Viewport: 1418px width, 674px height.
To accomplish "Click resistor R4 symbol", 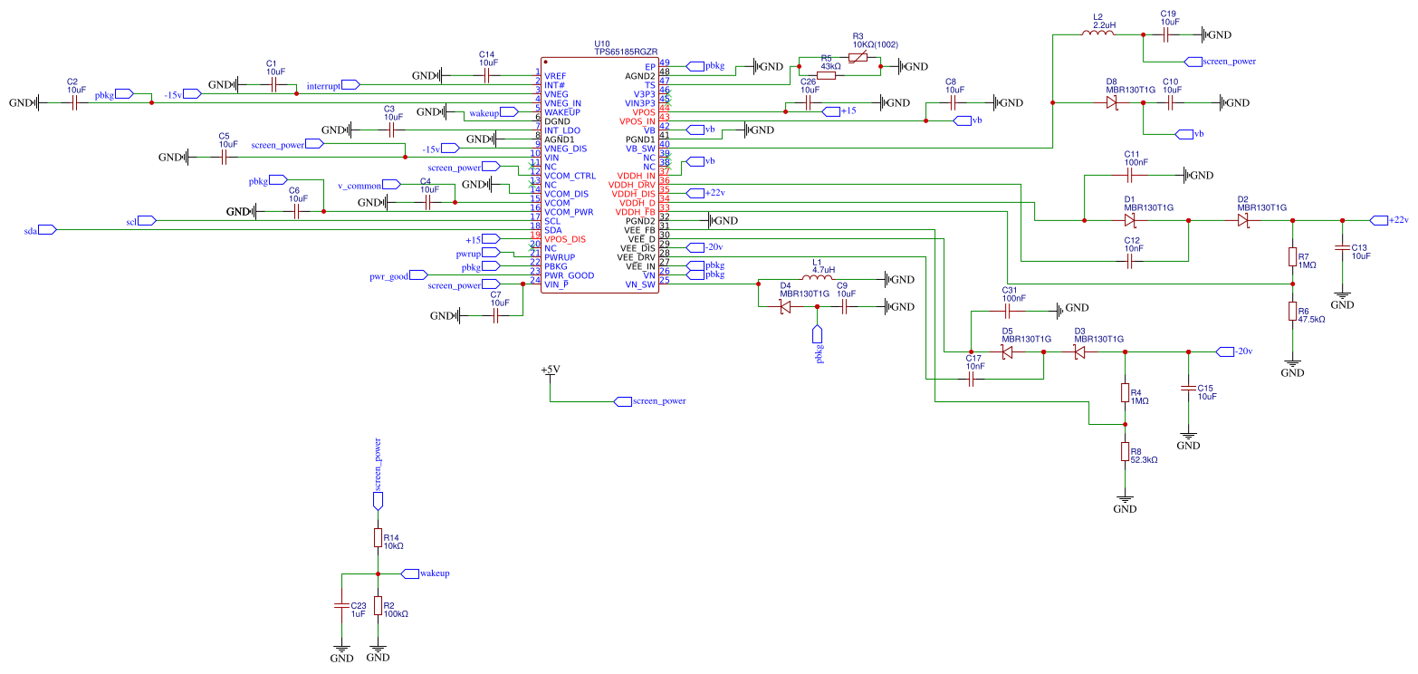I will pyautogui.click(x=1125, y=393).
